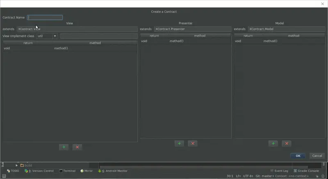Click the Presenter extends XContract.Presenter field

(193, 29)
